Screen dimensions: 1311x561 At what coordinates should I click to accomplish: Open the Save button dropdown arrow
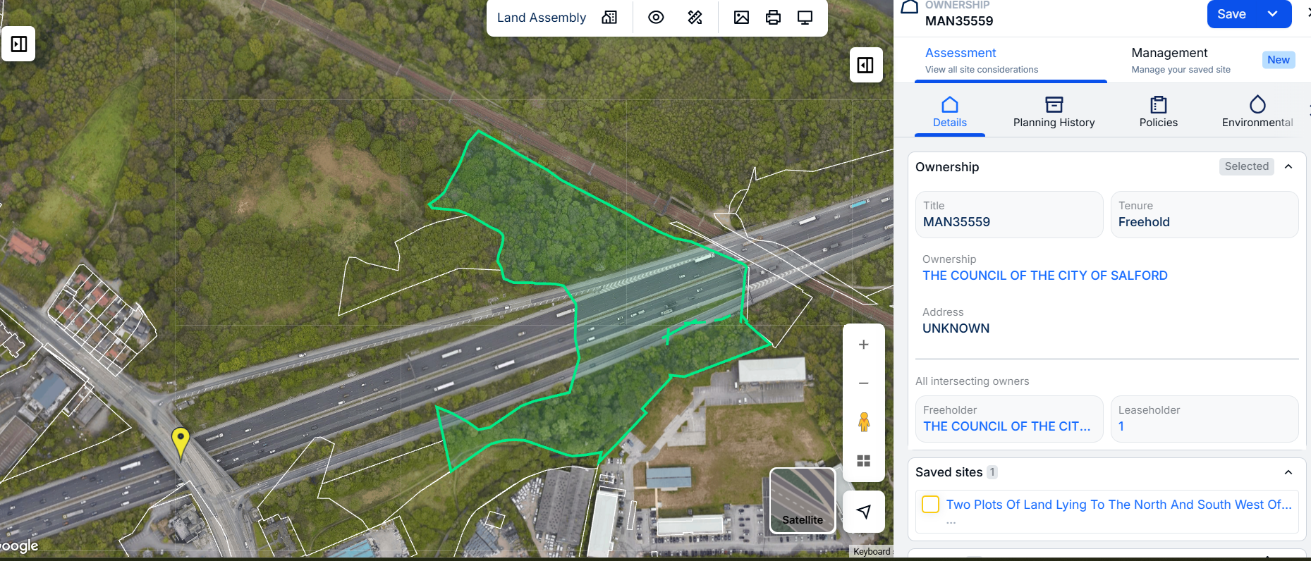[1273, 14]
